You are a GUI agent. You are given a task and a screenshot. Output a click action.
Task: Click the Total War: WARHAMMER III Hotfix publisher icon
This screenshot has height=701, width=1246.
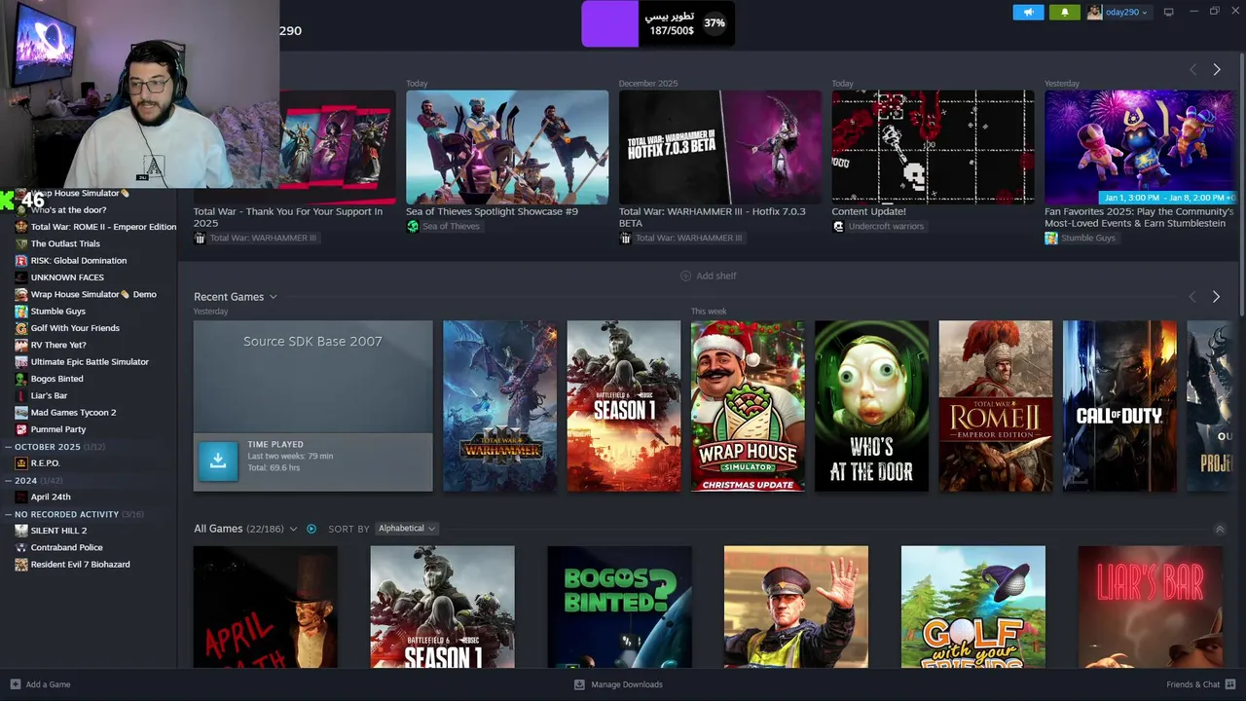click(625, 238)
